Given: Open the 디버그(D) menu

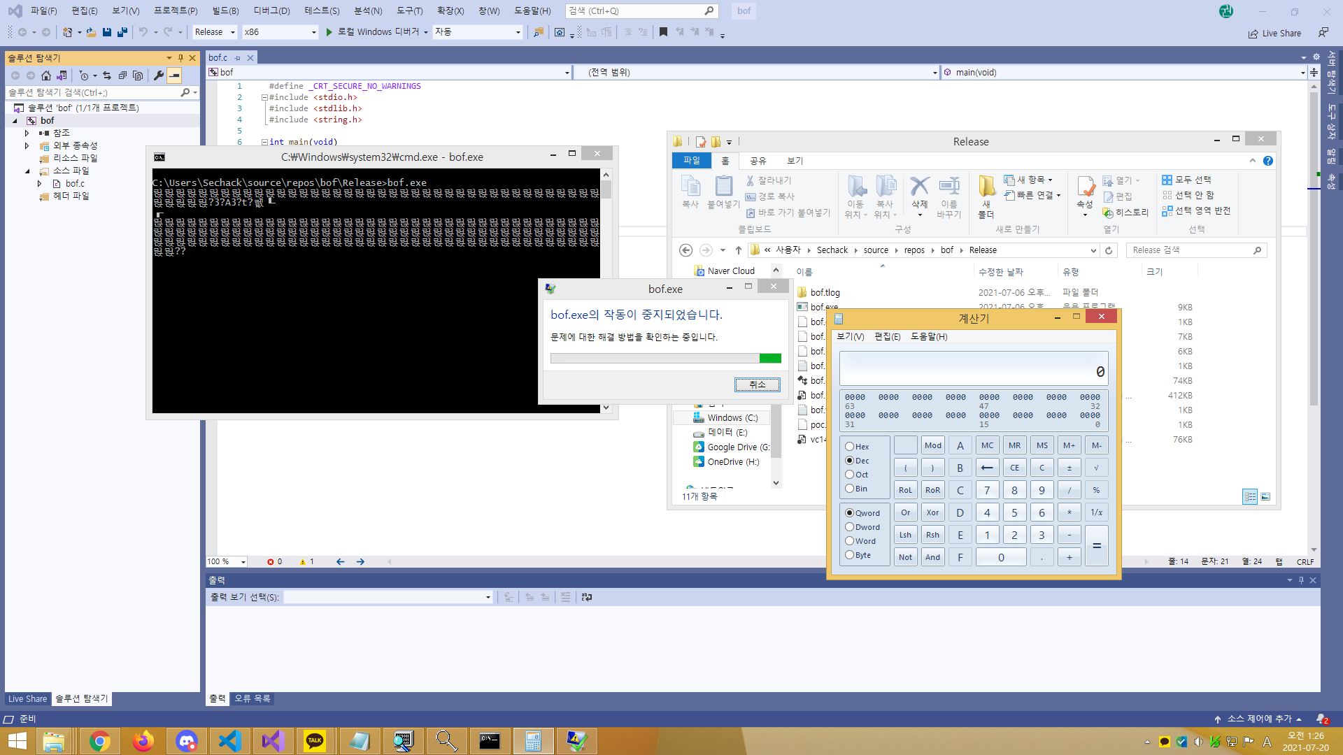Looking at the screenshot, I should [271, 10].
